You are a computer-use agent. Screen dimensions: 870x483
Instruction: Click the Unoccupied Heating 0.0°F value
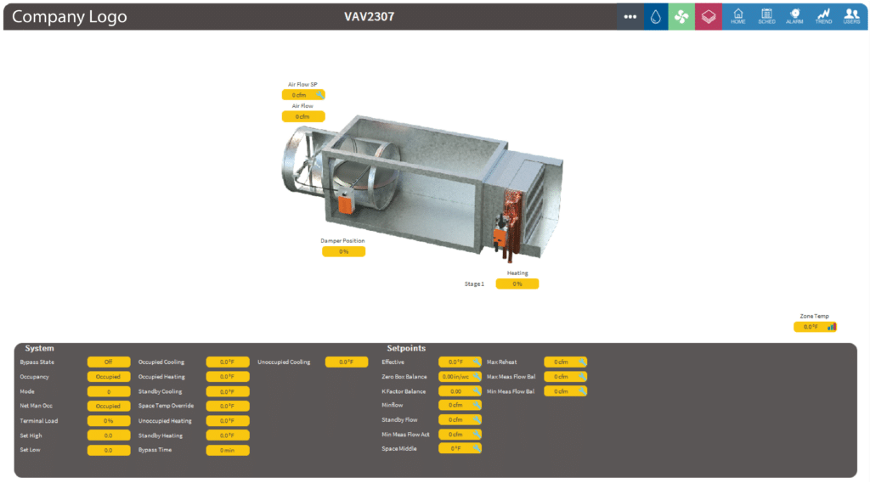(228, 421)
